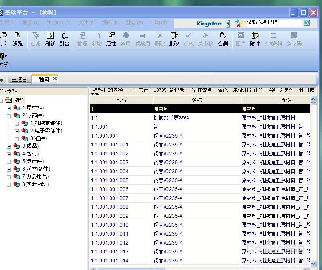Click the 物料 root folder icon
Screen dimensions: 322x270
9,100
